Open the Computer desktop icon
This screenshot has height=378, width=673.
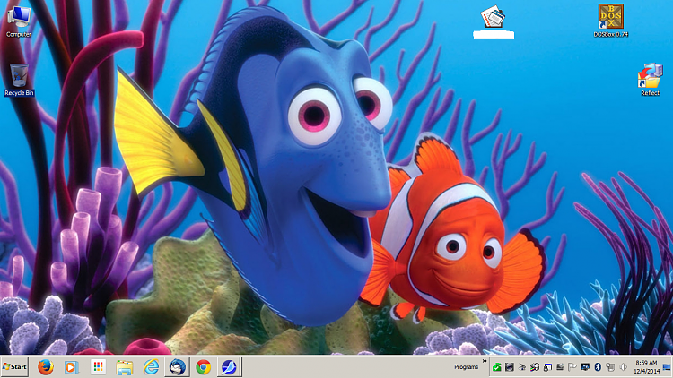click(x=19, y=21)
